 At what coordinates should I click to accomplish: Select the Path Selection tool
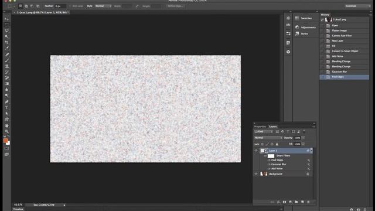pyautogui.click(x=6, y=113)
